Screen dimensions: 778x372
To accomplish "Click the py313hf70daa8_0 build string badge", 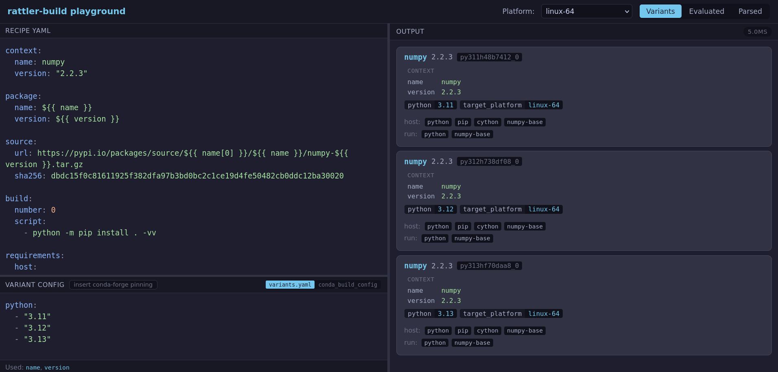I will [489, 266].
